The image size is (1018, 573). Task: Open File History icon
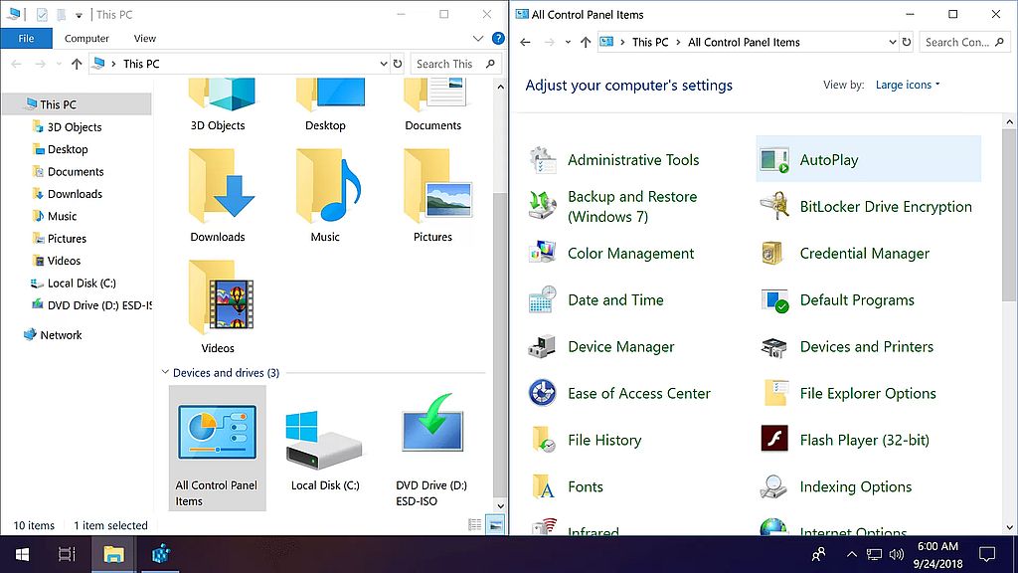(542, 440)
